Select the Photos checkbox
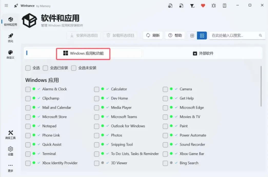The image size is (268, 177). pos(97,135)
